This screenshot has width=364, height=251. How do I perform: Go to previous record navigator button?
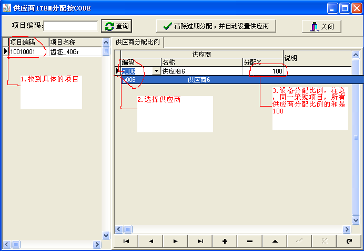tap(151, 241)
